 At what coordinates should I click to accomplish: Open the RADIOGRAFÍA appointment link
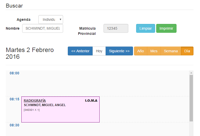(x=35, y=101)
